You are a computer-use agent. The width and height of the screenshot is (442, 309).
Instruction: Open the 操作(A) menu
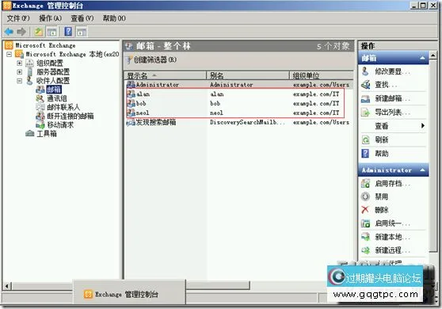click(50, 18)
